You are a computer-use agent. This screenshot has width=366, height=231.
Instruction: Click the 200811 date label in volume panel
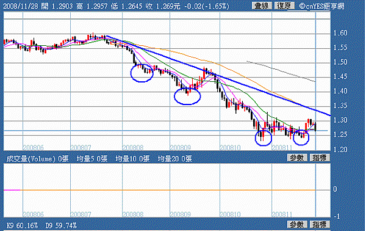(x=282, y=214)
